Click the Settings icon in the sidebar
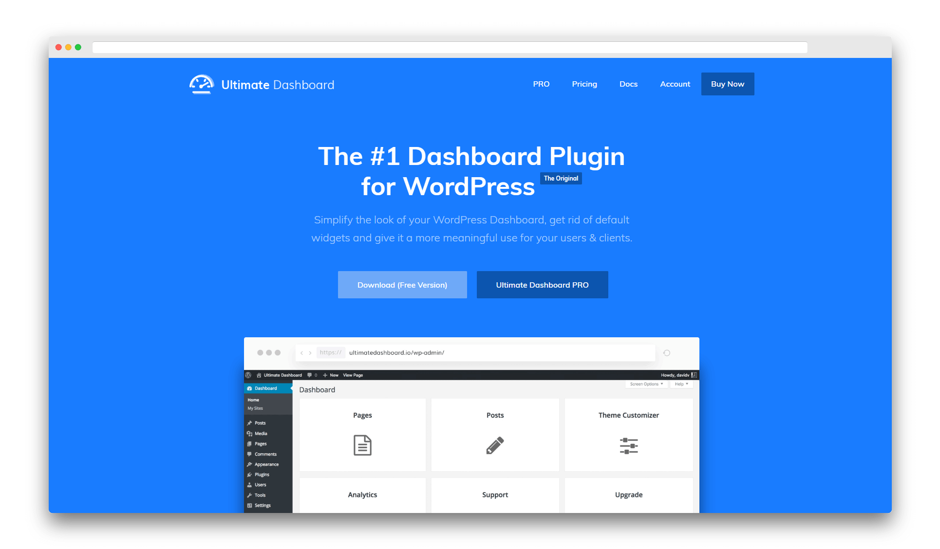940x549 pixels. click(x=249, y=505)
